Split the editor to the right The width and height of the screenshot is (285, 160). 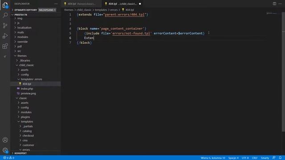[x=274, y=4]
